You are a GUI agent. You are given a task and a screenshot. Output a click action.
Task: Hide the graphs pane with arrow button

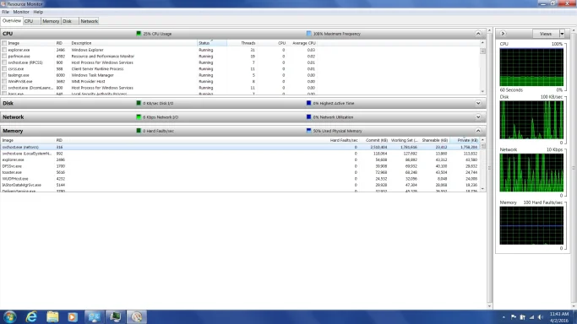point(503,34)
